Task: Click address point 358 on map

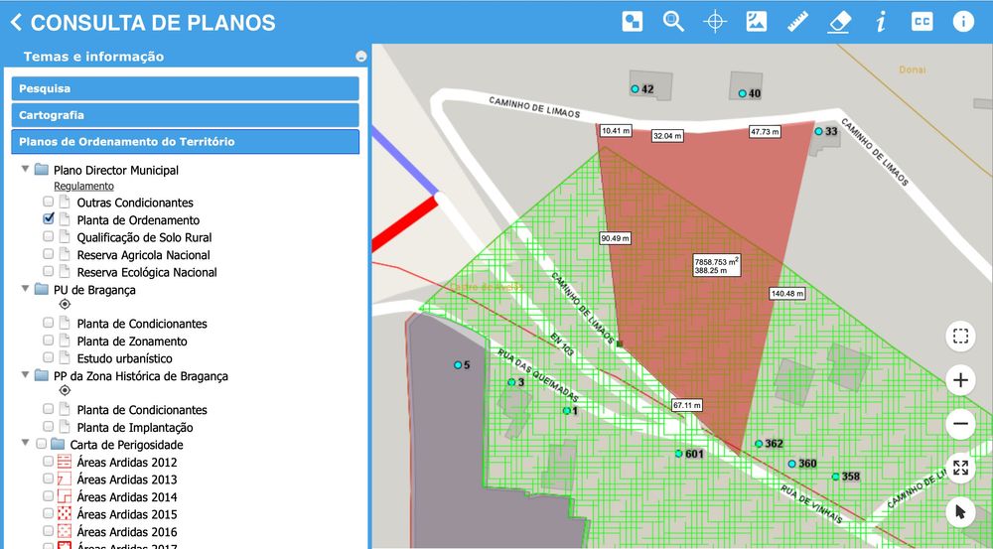Action: (835, 477)
